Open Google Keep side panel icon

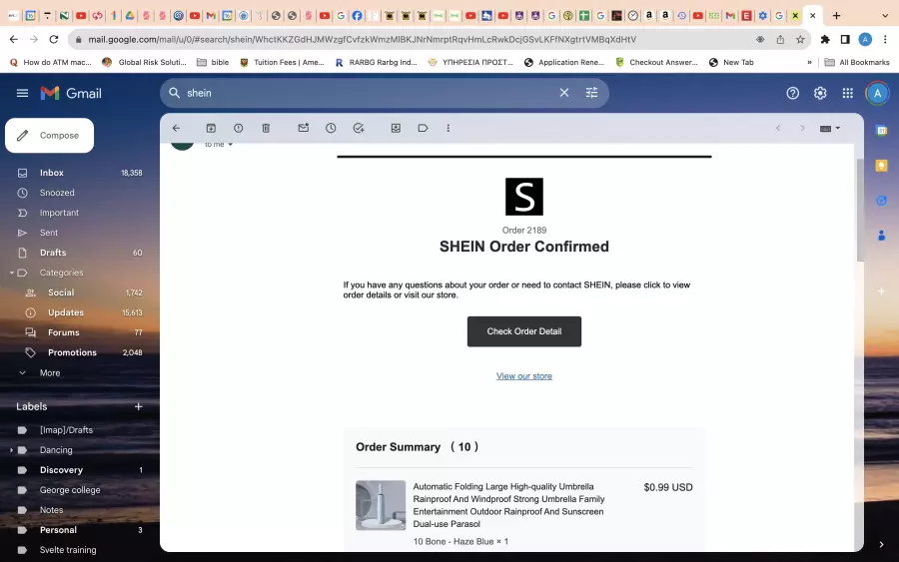pos(882,166)
